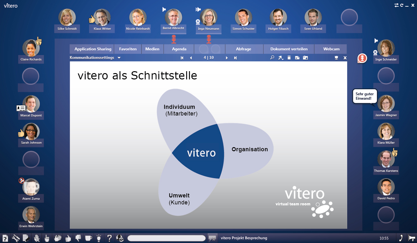417x243 pixels.
Task: Close the slide panel with X
Action: 345,58
